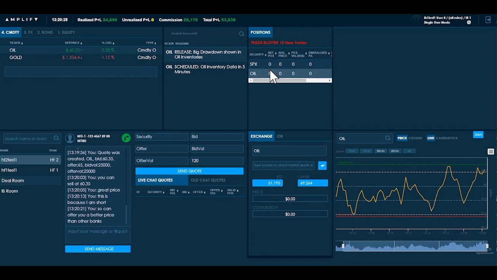Image resolution: width=497 pixels, height=280 pixels.
Task: Click the magnifier in the news search box
Action: pyautogui.click(x=242, y=34)
